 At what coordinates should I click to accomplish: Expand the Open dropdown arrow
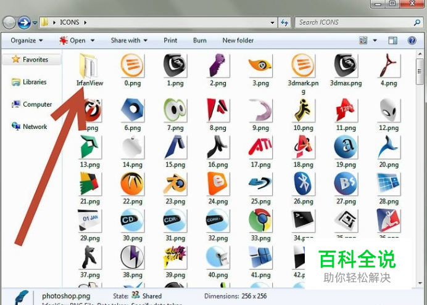(x=93, y=41)
